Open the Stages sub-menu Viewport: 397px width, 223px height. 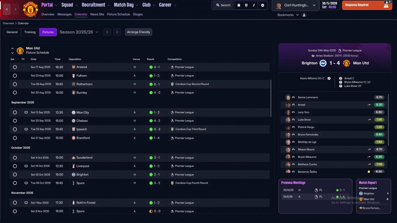(x=138, y=14)
